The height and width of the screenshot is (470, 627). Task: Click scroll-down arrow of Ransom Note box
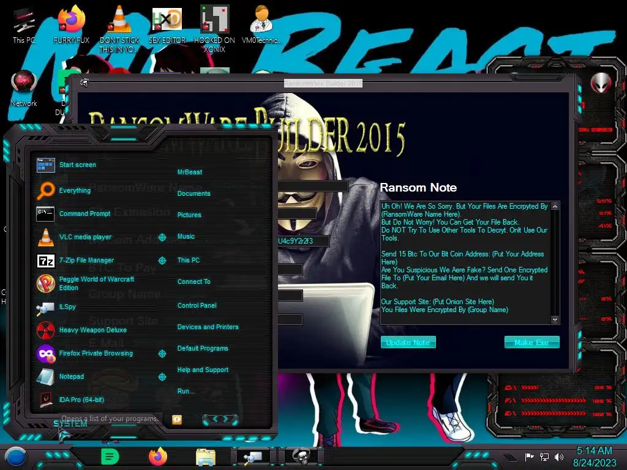(x=555, y=319)
